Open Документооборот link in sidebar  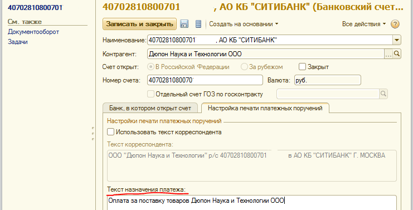pyautogui.click(x=33, y=32)
